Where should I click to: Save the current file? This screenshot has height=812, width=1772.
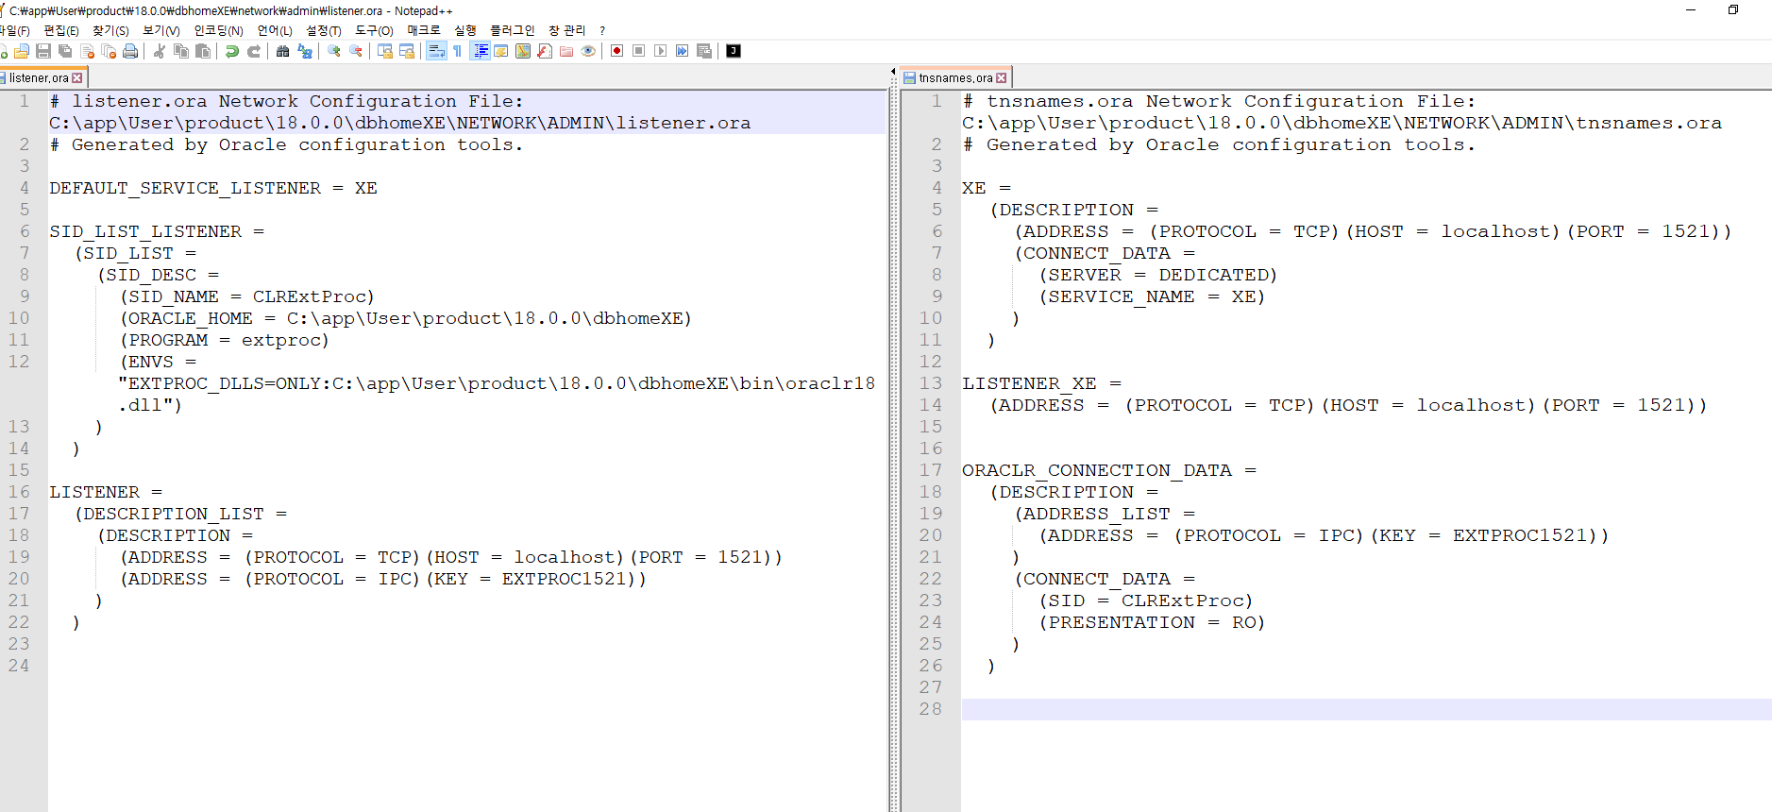[43, 51]
